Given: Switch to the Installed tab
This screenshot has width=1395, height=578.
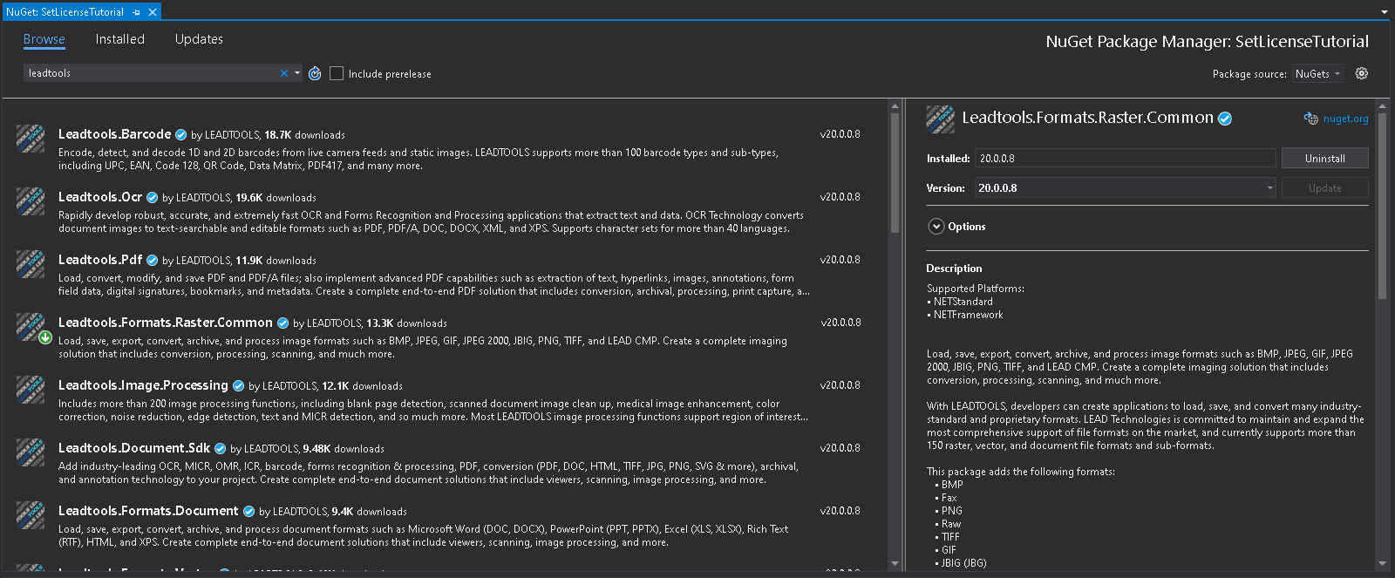Looking at the screenshot, I should [119, 39].
